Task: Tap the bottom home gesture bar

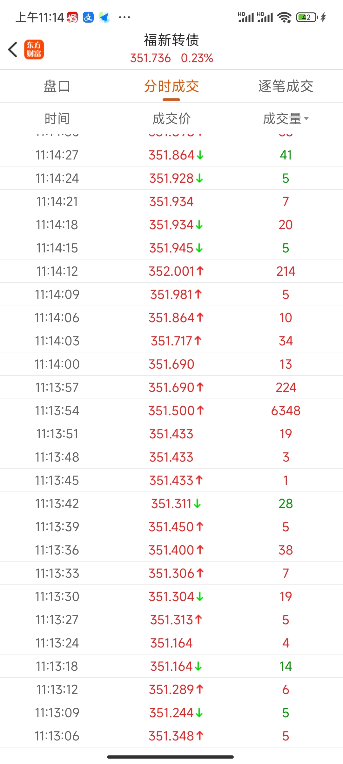Action: click(x=171, y=757)
